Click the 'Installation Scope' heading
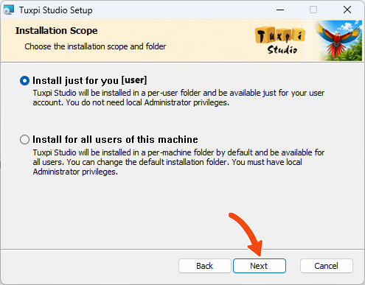Viewport: 365px width, 285px height. coord(57,31)
